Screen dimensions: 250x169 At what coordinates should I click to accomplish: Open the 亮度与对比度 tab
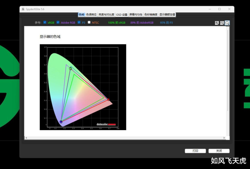(106, 15)
